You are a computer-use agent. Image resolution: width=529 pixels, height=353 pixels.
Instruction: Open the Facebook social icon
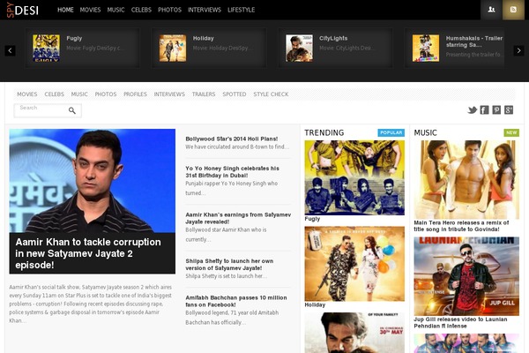[x=484, y=109]
